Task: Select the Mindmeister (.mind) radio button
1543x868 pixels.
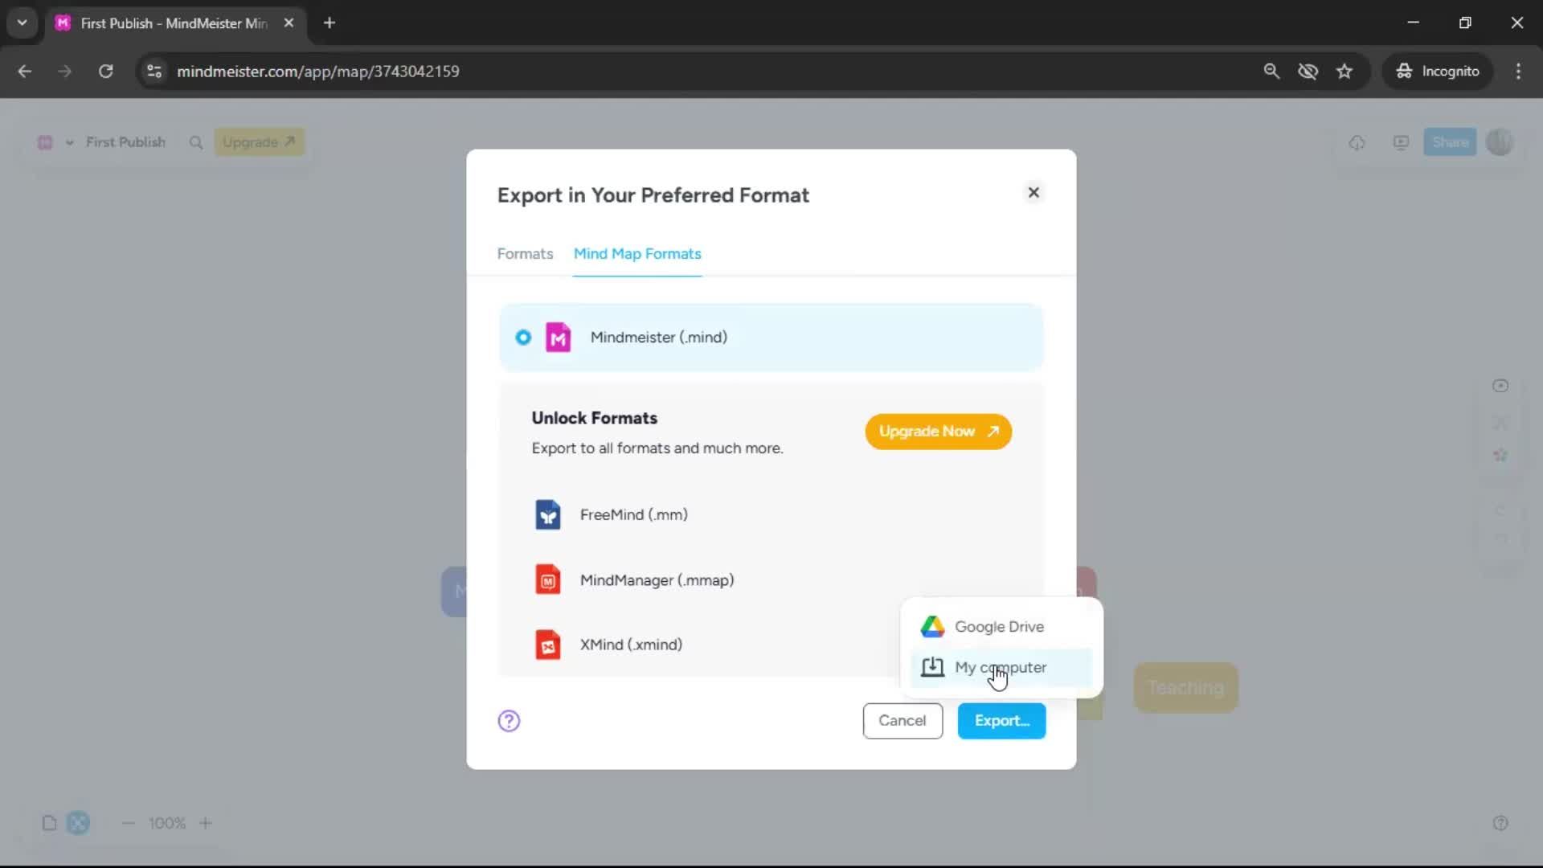Action: tap(523, 338)
